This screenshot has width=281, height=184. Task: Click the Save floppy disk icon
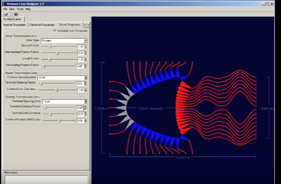(x=16, y=14)
